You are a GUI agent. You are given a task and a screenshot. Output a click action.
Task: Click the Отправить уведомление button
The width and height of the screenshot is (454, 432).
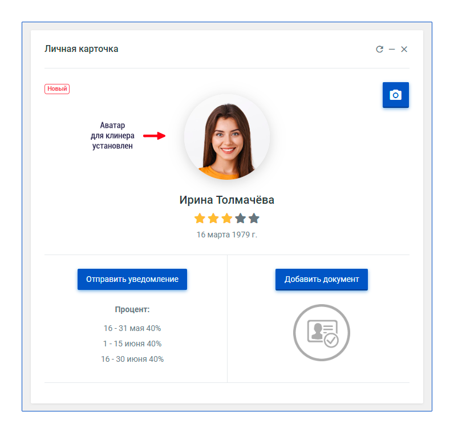pos(132,279)
